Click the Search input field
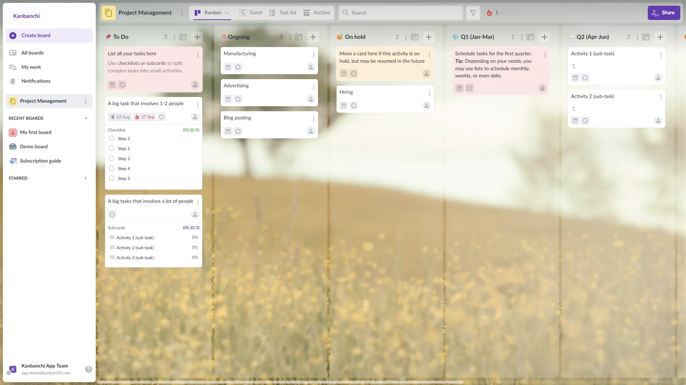 pos(404,13)
